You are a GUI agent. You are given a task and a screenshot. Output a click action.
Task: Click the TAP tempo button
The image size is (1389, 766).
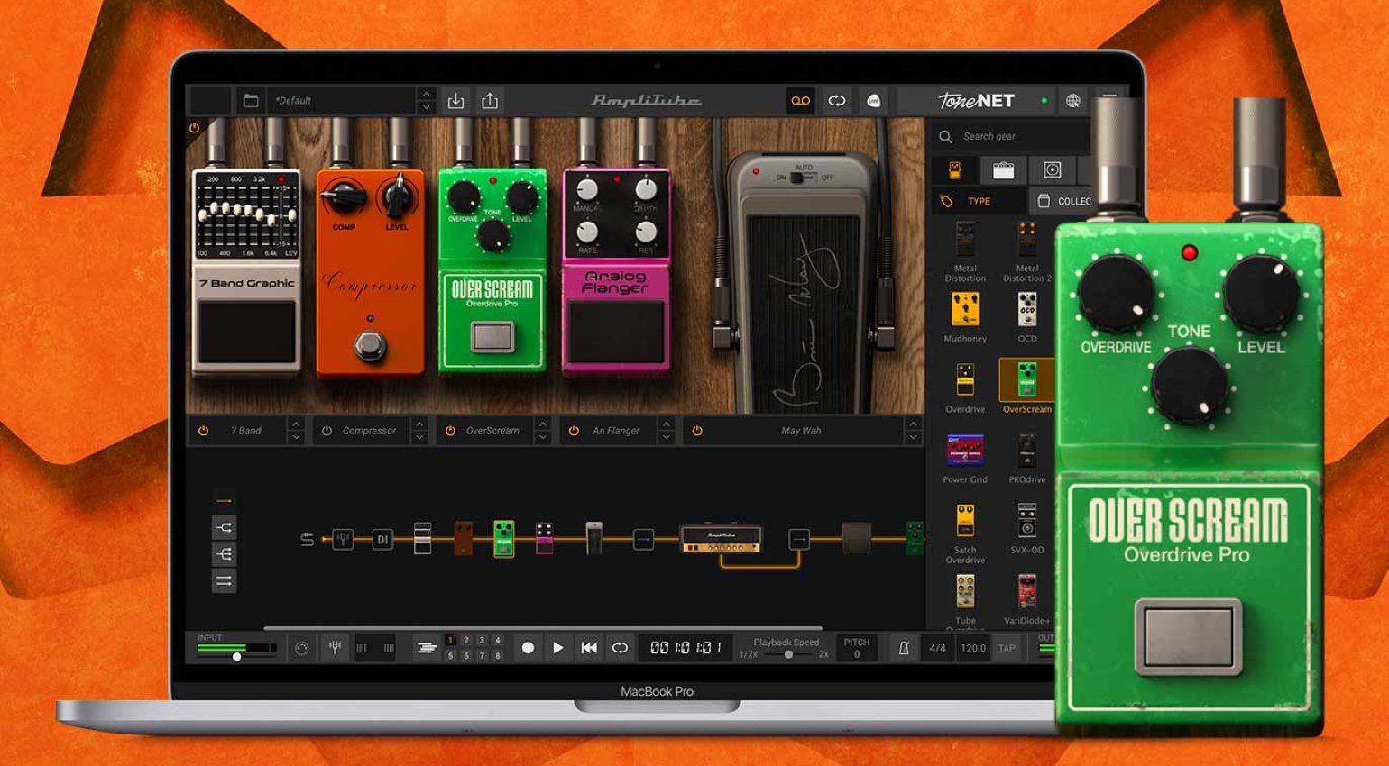pos(1007,648)
